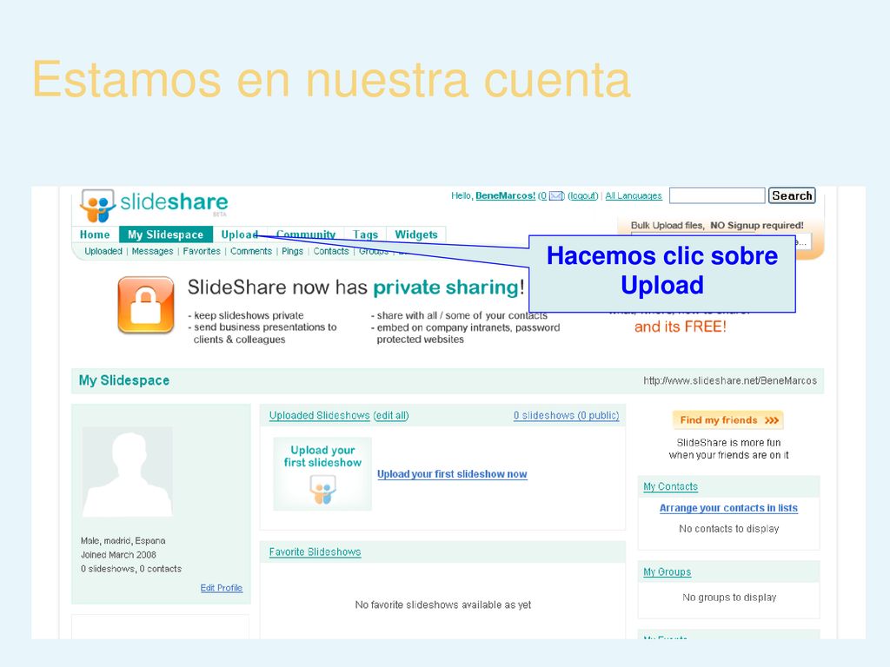Click the 'and its FREE!' text
This screenshot has height=667, width=890.
(x=680, y=327)
